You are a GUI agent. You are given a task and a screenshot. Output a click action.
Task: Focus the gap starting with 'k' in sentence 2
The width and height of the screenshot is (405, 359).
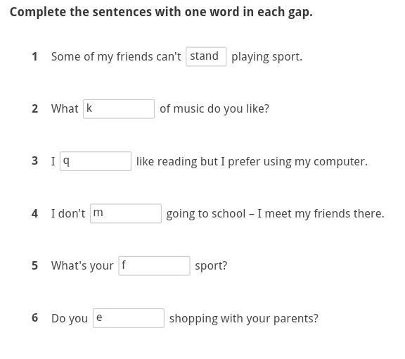[x=119, y=109]
